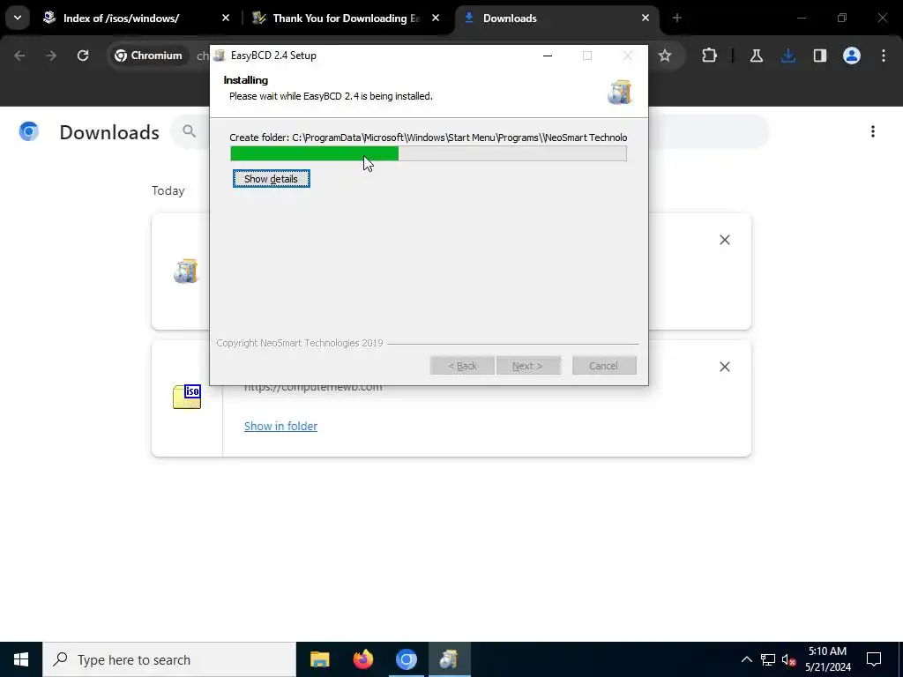Open the downloads toolbar icon

tap(787, 56)
